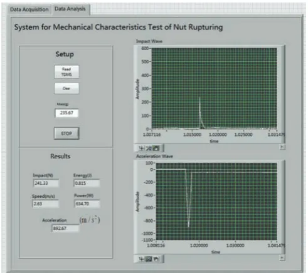The image size is (308, 273).
Task: Select the pan hand tool under Acceleration Wave
Action: [156, 259]
